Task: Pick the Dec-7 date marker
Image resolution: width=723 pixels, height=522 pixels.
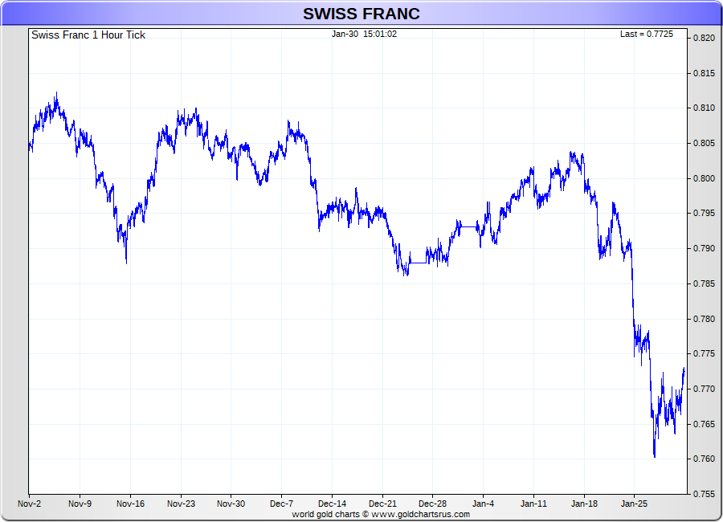Action: pos(281,504)
